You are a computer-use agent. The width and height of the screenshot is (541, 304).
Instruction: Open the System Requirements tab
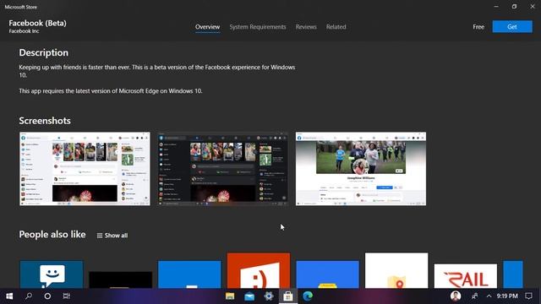click(257, 27)
